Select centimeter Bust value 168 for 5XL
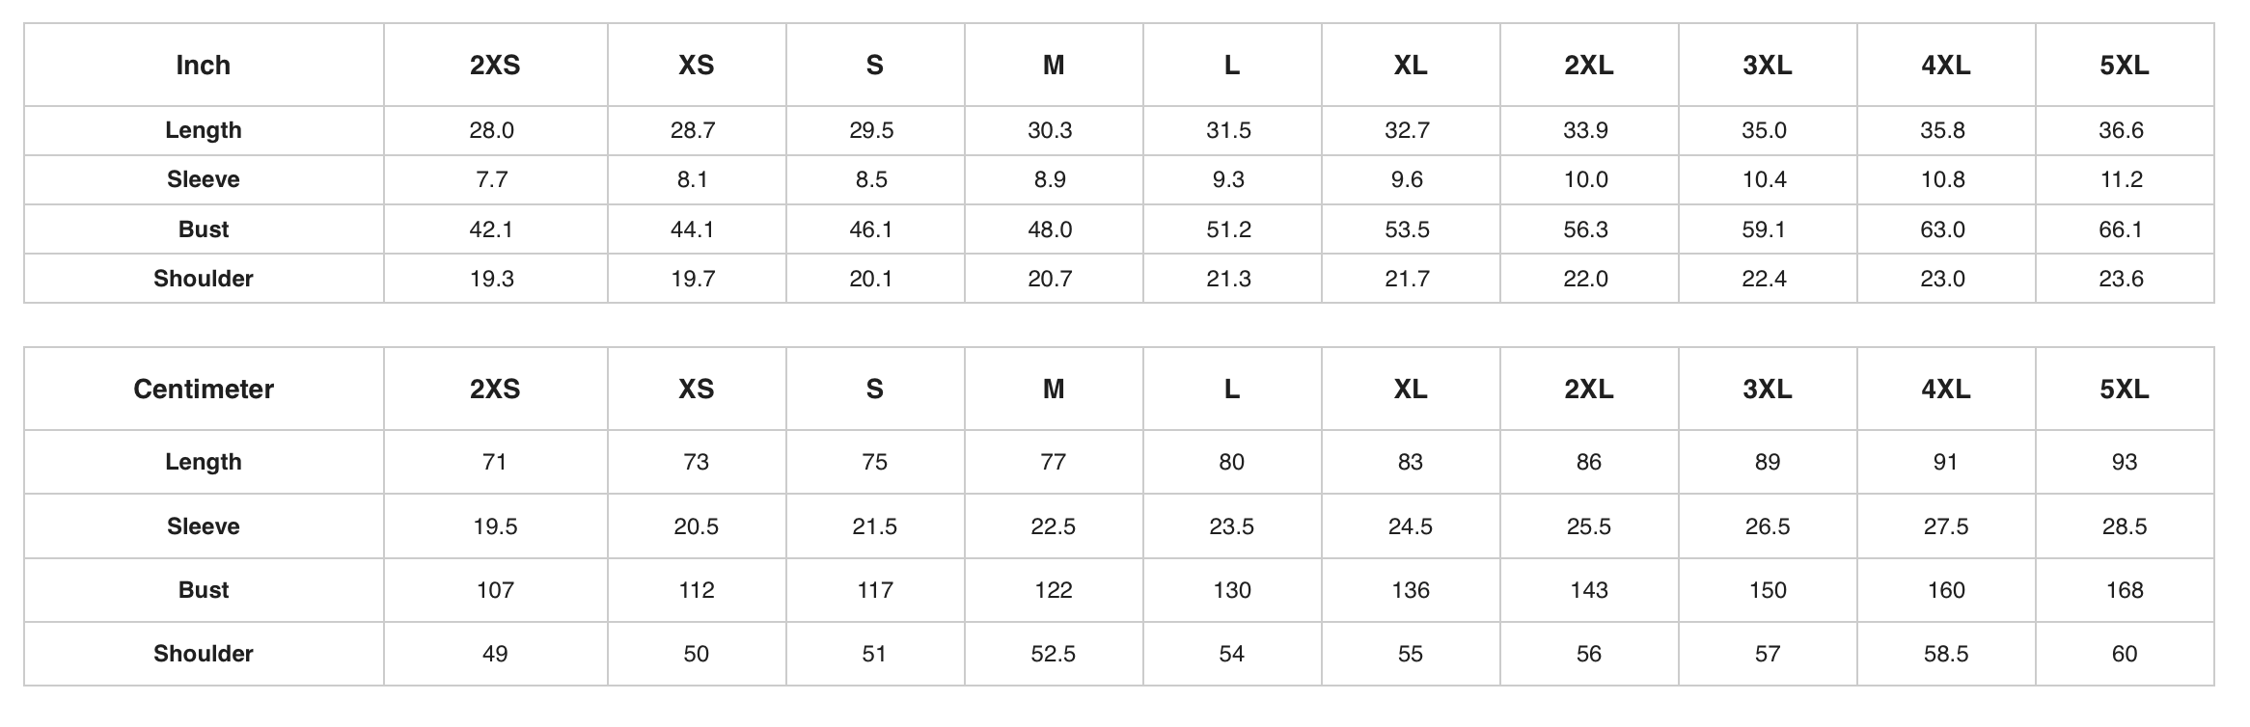This screenshot has height=727, width=2250. 2124,590
